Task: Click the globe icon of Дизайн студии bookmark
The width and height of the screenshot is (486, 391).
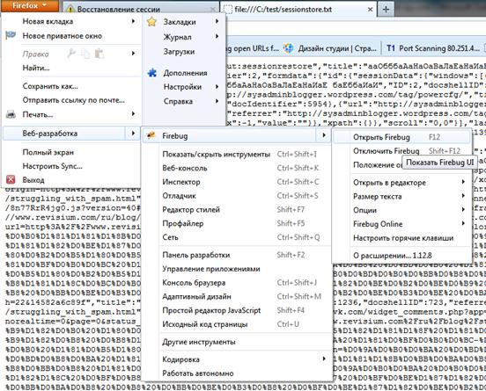Action: click(289, 48)
